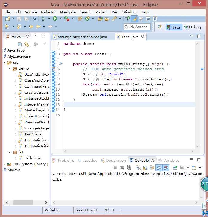Screen dimensions: 208x217
Task: Switch to the Debug perspective
Action: [192, 27]
